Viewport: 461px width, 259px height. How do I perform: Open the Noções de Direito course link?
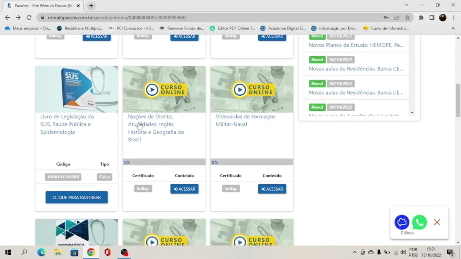click(x=156, y=128)
